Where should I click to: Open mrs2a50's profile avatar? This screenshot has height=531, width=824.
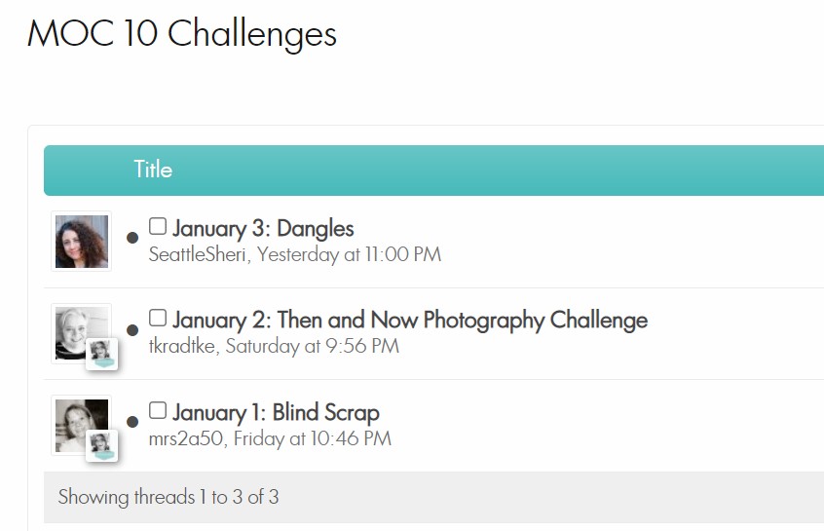pyautogui.click(x=82, y=426)
